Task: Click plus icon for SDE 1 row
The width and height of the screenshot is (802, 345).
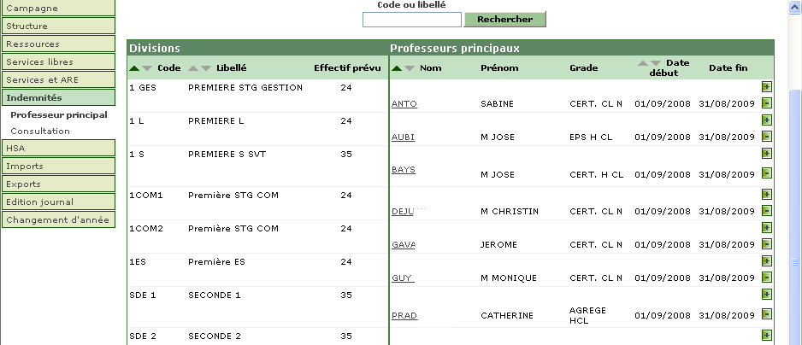Action: click(x=766, y=294)
